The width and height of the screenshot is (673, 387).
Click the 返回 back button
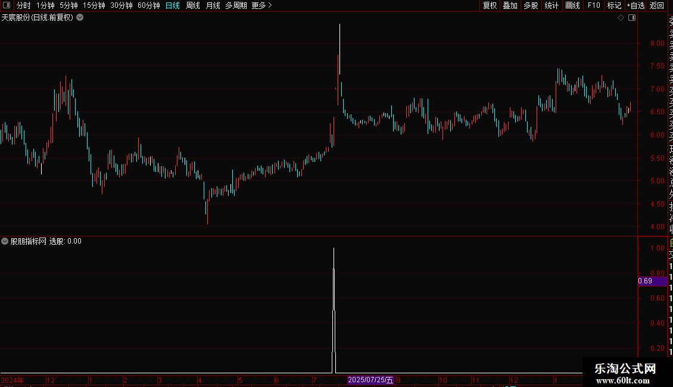pyautogui.click(x=657, y=5)
